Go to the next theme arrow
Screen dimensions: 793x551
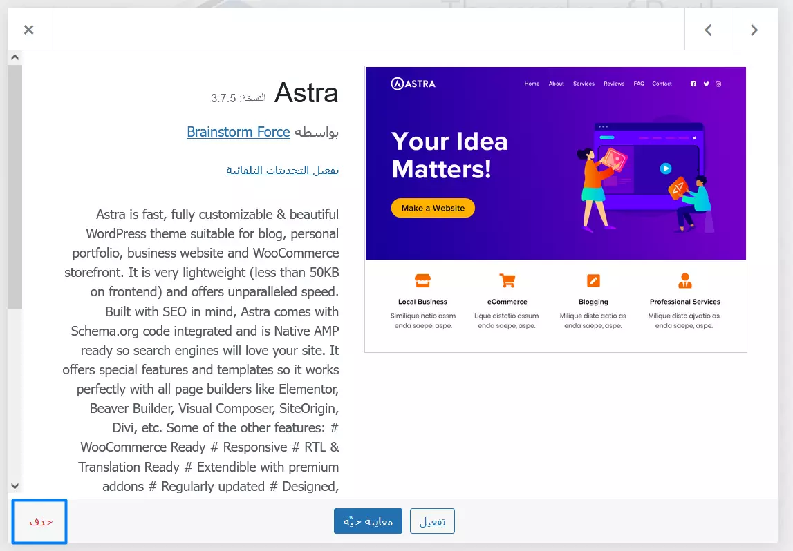tap(754, 30)
